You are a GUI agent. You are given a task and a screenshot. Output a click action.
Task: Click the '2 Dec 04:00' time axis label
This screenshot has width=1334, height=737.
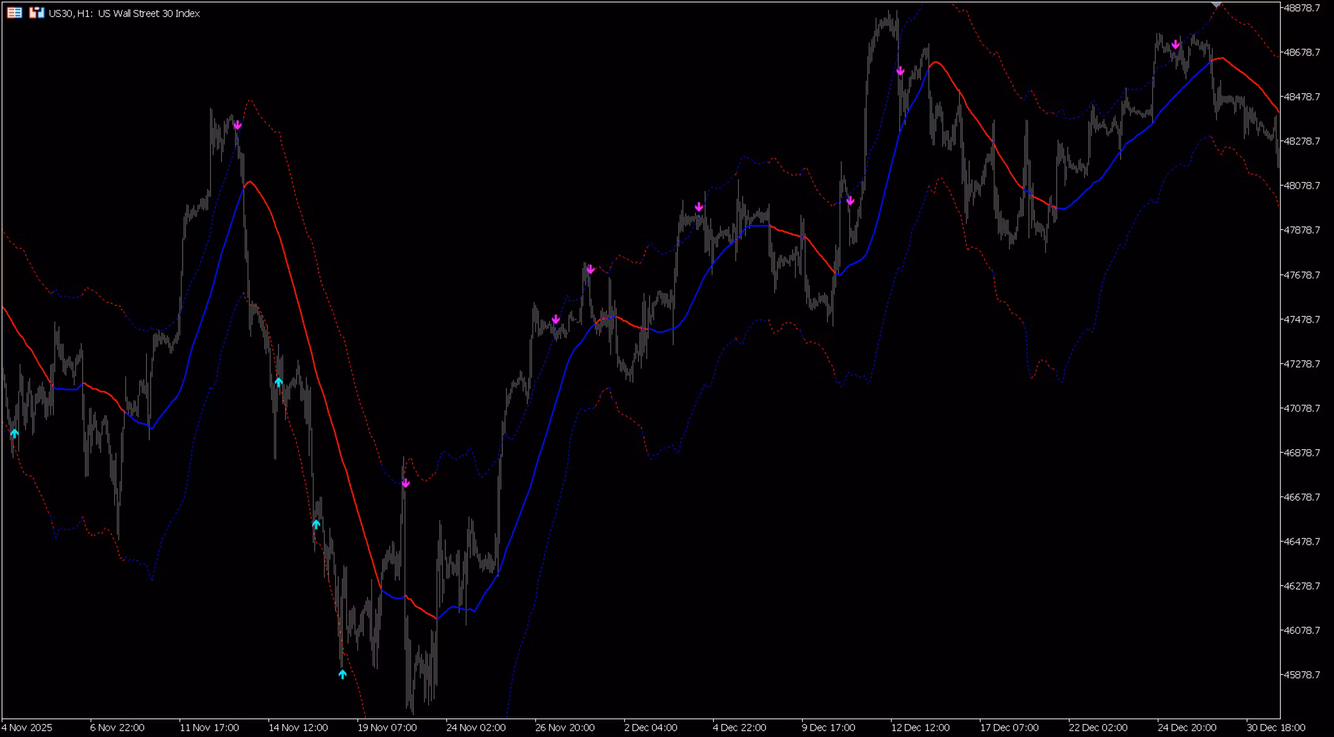(651, 728)
